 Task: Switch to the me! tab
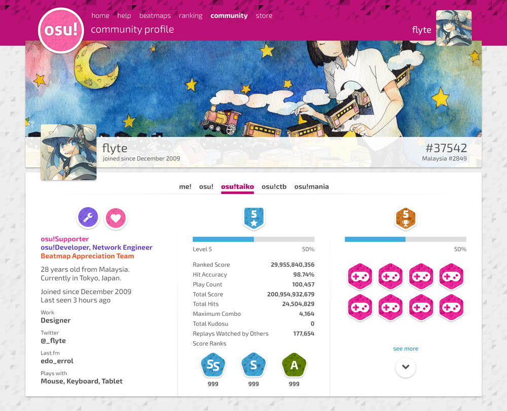185,186
